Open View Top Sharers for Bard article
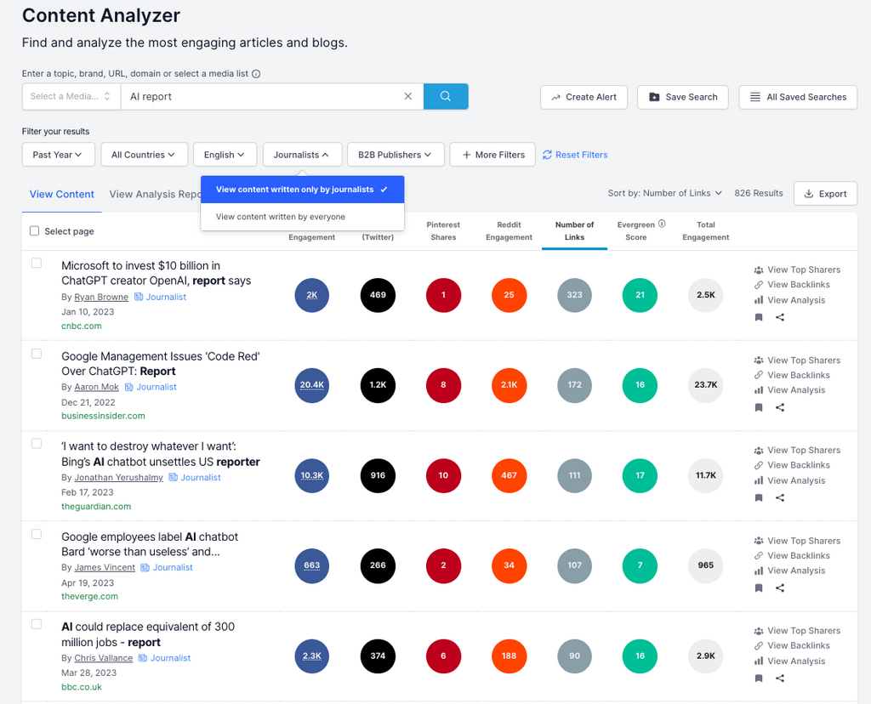This screenshot has width=871, height=704. click(797, 541)
